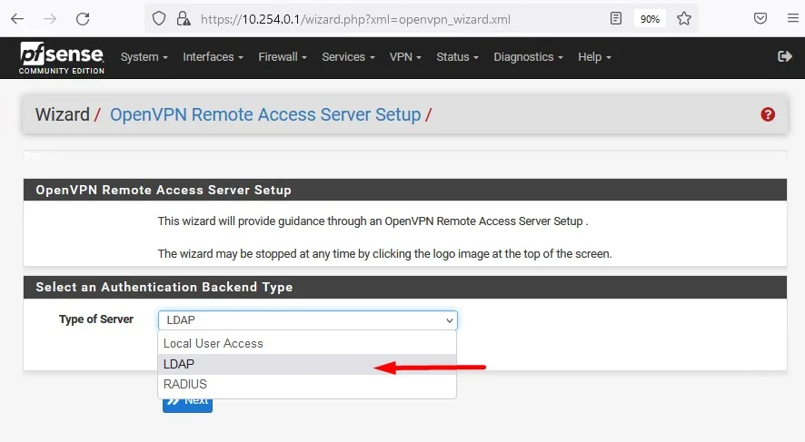
Task: Select LDAP from the dropdown list
Action: point(307,364)
